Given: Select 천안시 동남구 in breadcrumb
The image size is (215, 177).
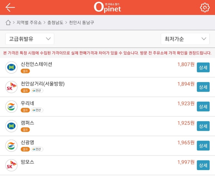Looking at the screenshot, I should pos(81,23).
